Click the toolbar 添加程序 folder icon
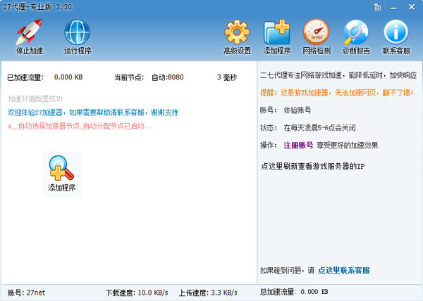The image size is (423, 301). click(277, 37)
